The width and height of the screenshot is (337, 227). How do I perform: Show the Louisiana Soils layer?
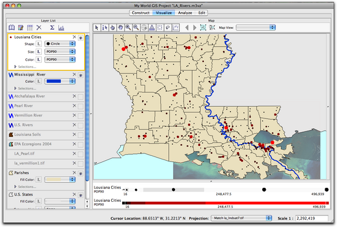[x=80, y=135]
